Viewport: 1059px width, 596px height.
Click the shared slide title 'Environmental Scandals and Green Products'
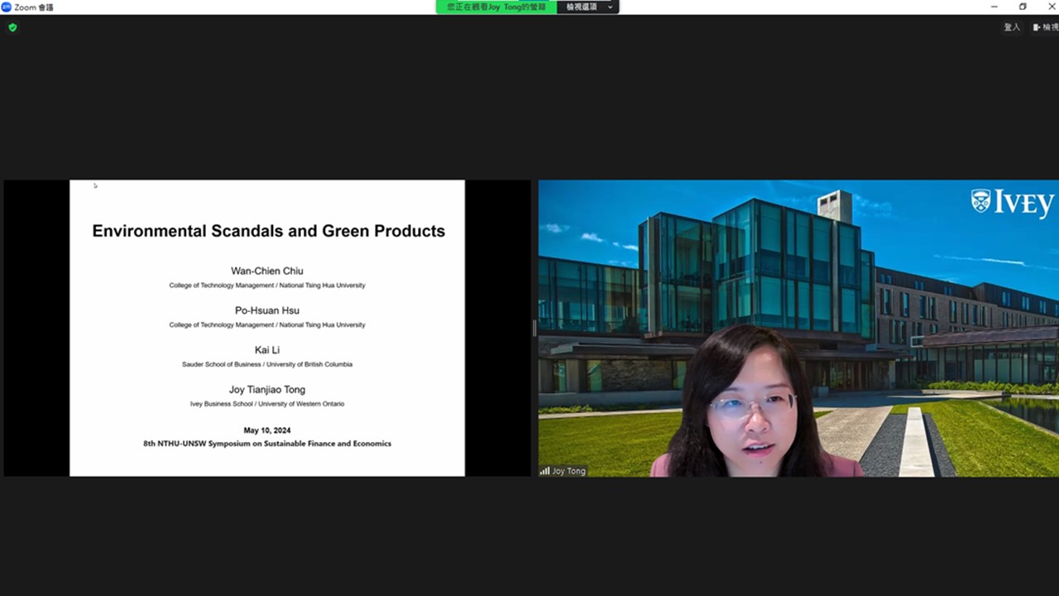coord(268,231)
